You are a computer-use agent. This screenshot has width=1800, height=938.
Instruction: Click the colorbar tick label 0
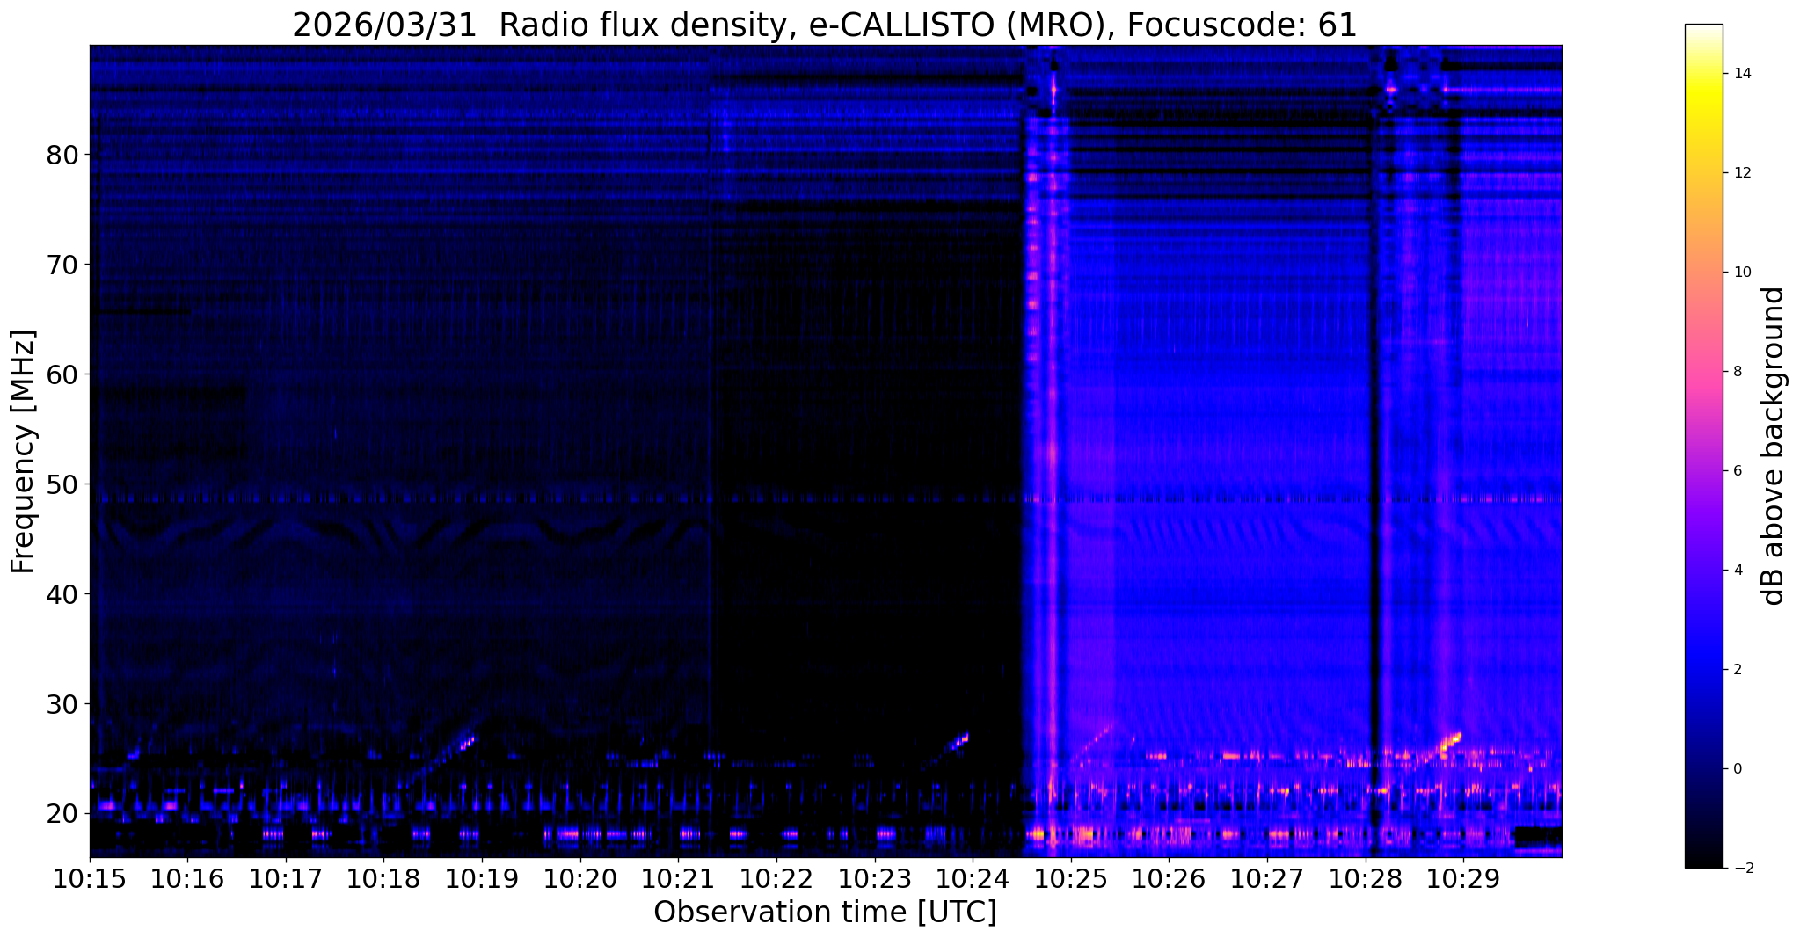[1737, 769]
